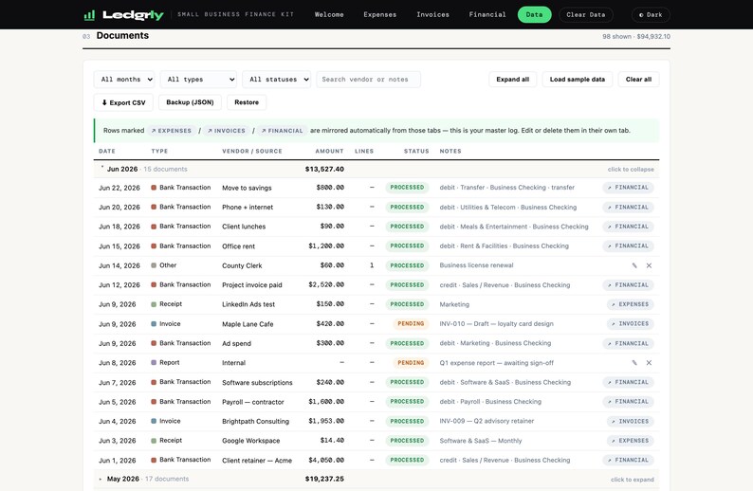Click the AMOUNT column header
Viewport: 753px width, 491px height.
[329, 152]
